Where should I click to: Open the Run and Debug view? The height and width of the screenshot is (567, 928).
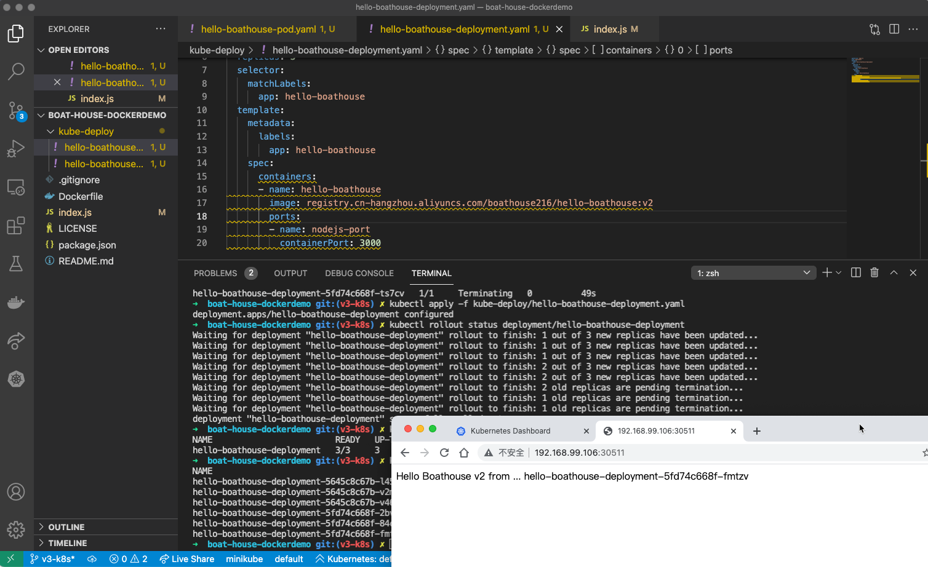pos(16,149)
